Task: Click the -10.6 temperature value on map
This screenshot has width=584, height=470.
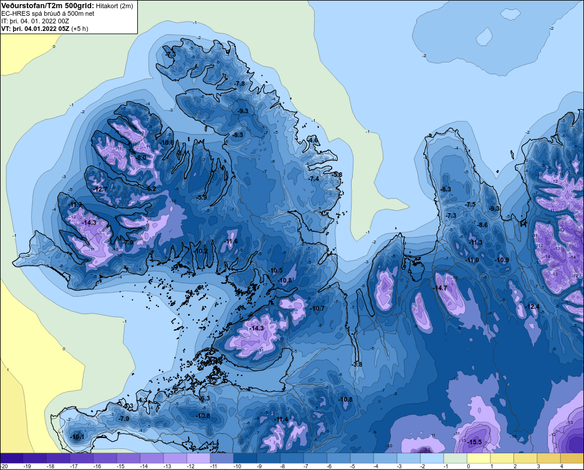Action: point(167,142)
